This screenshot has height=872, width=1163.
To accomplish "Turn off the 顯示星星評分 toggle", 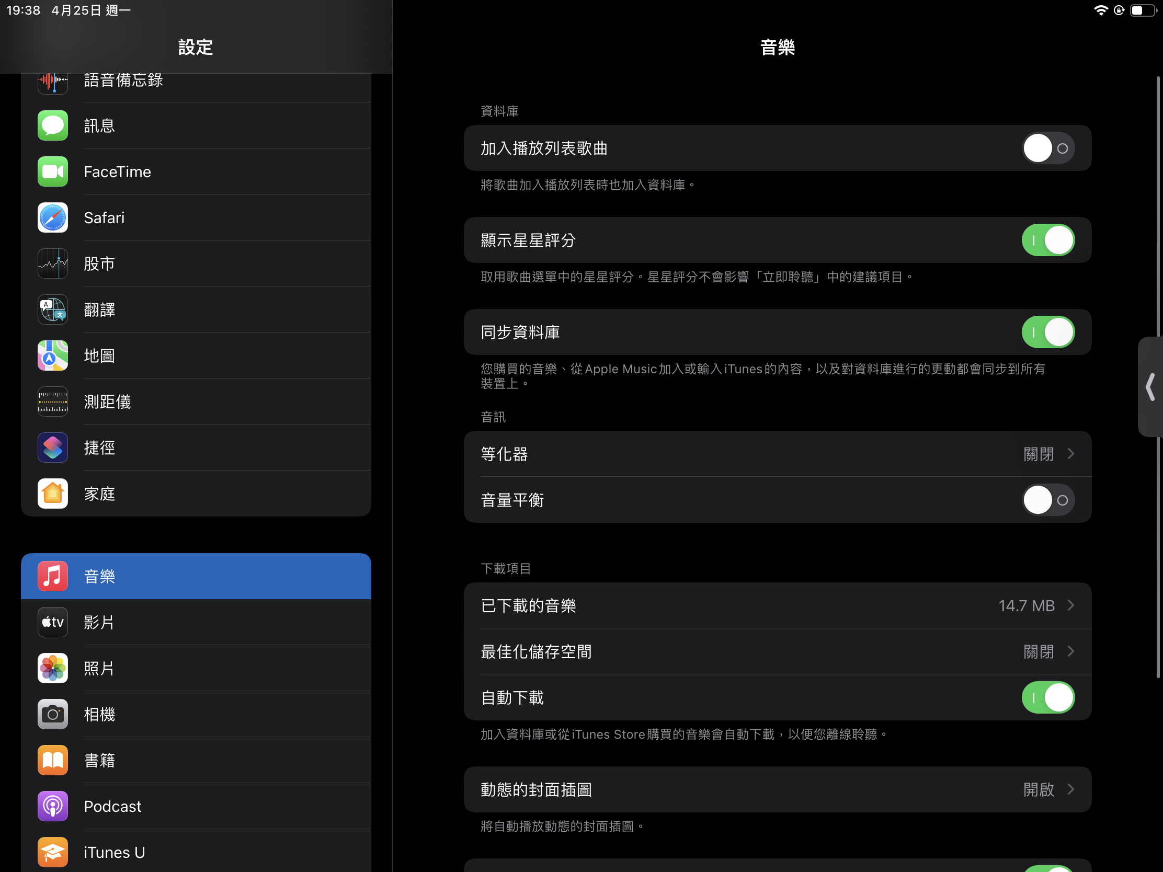I will pos(1048,240).
